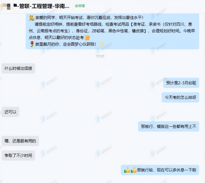205x183 pixels.
Task: Click the 今天考的怎么样呀 message
Action: 180,97
